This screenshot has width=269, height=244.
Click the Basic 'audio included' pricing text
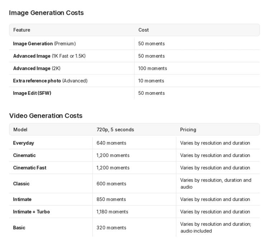coord(196,231)
